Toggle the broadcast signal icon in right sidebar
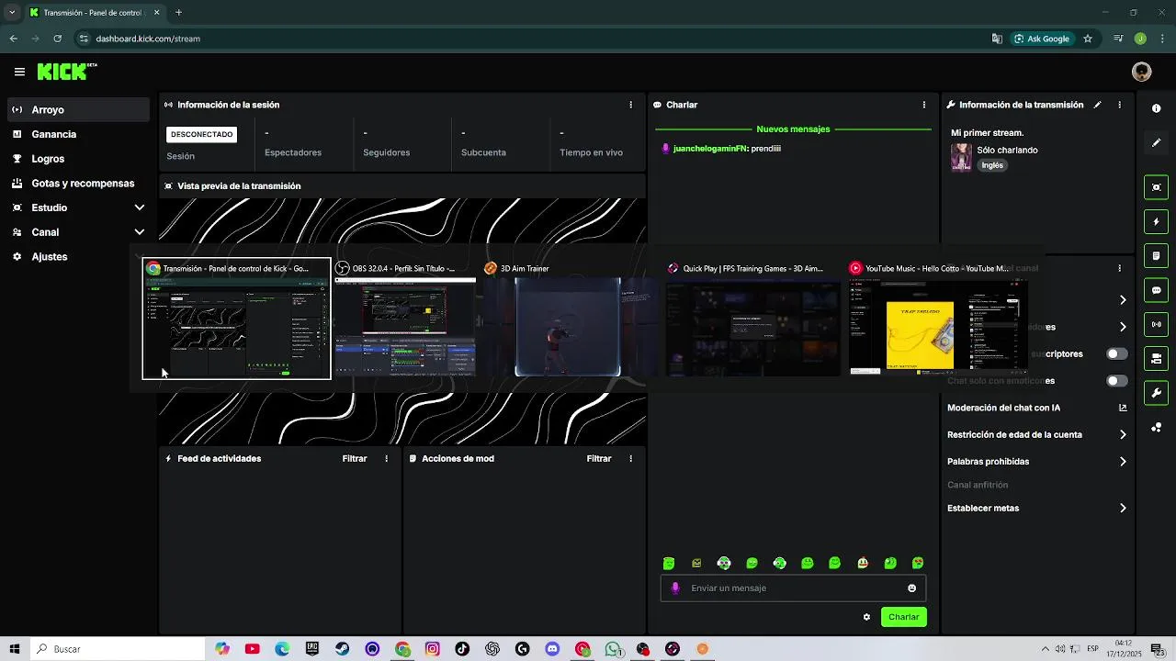Image resolution: width=1176 pixels, height=661 pixels. tap(1156, 324)
